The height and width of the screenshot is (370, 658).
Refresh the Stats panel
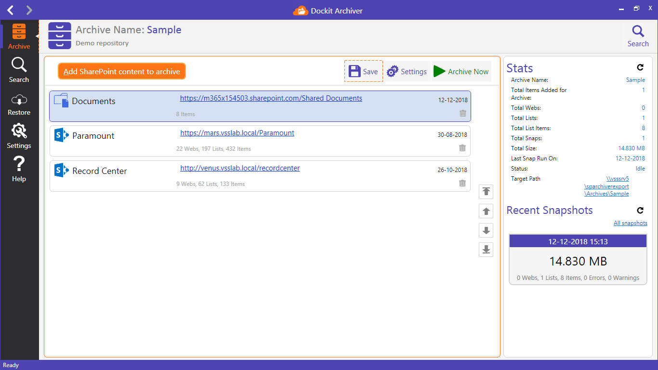[x=640, y=67]
